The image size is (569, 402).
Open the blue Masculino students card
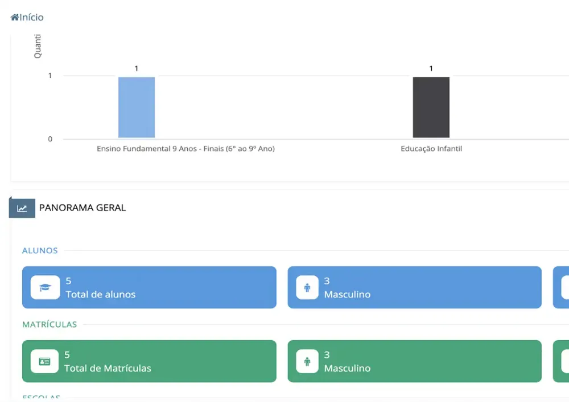tap(414, 287)
